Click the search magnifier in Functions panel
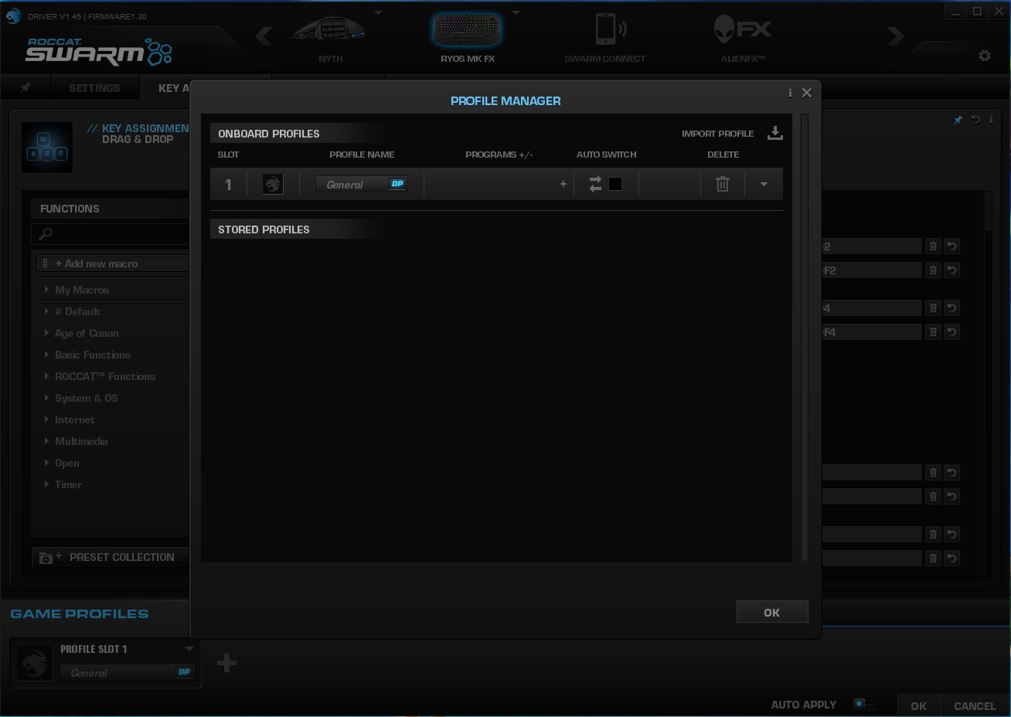The height and width of the screenshot is (717, 1011). point(46,233)
